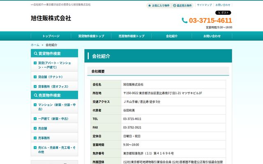Open 一戸建て（新築・中古） sidebar link
Image resolution: width=263 pixels, height=164 pixels.
click(55, 118)
